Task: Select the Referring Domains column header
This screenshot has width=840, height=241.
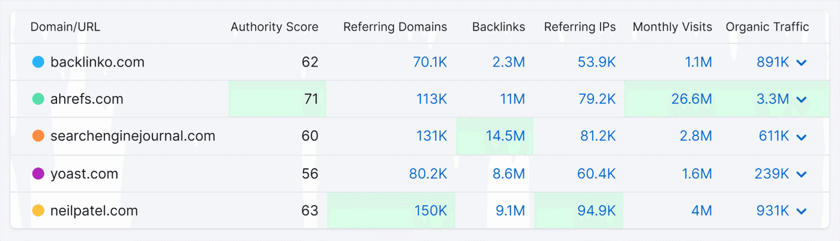Action: pyautogui.click(x=395, y=27)
